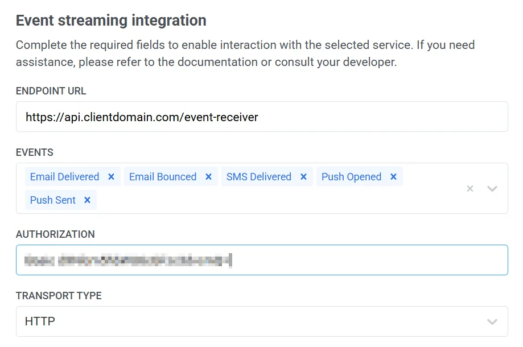Viewport: 523px width, 347px height.
Task: Click the SMS Delivered tag label
Action: pyautogui.click(x=259, y=177)
